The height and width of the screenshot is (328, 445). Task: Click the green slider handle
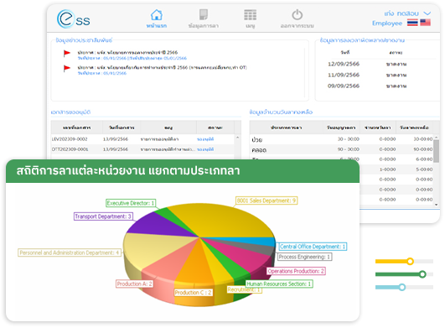click(422, 274)
